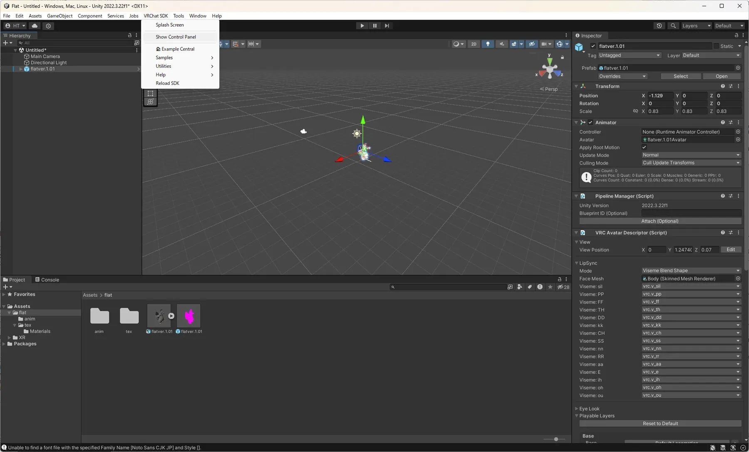The height and width of the screenshot is (452, 749).
Task: Open the Tag dropdown showing Untagged
Action: point(629,55)
